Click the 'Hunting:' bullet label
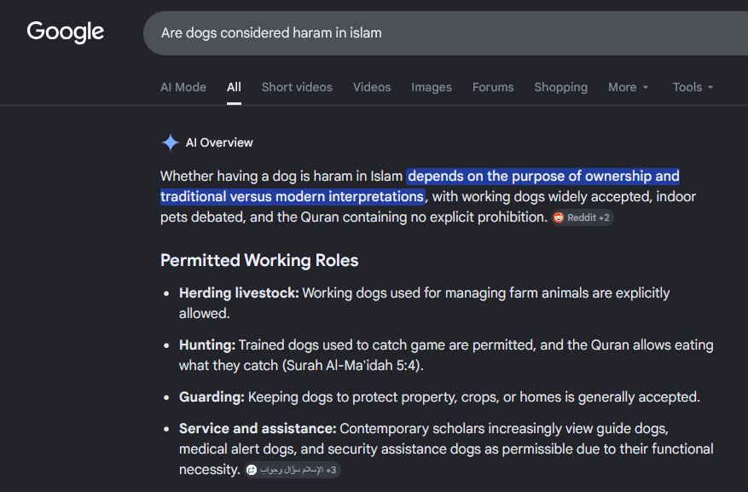This screenshot has width=748, height=492. click(x=207, y=344)
